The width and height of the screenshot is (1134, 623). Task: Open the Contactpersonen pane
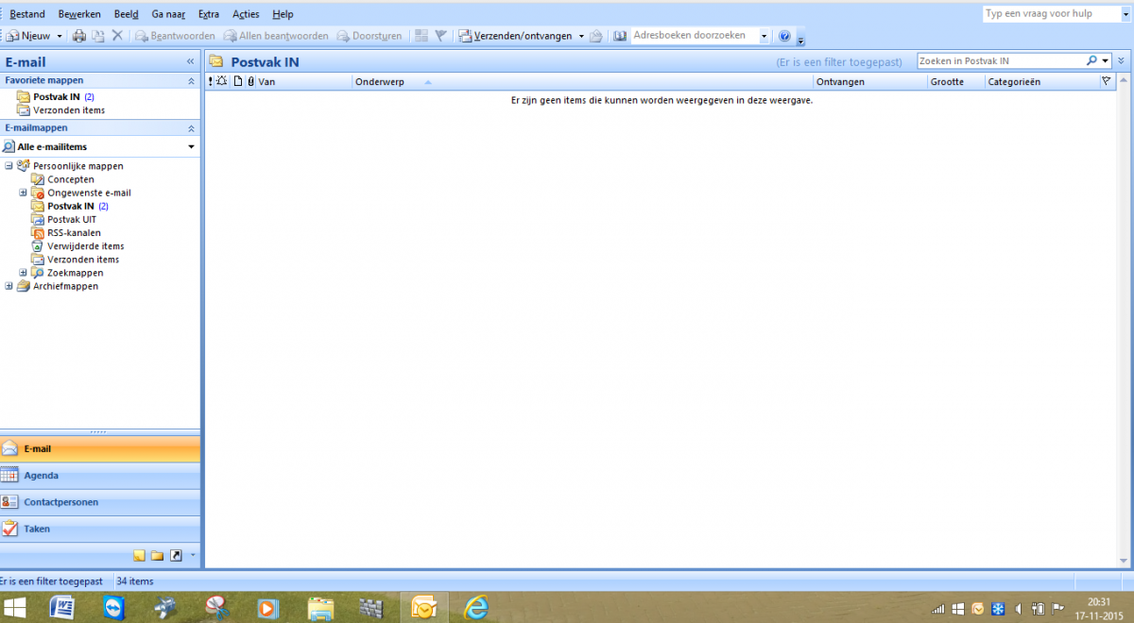[100, 502]
